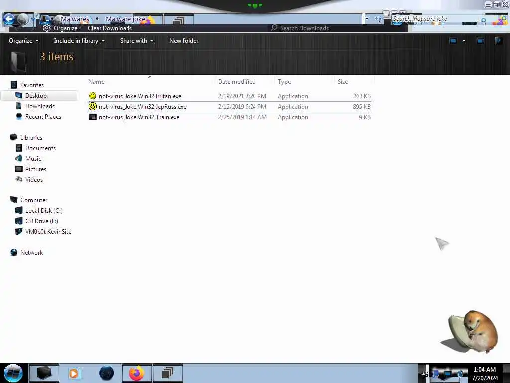Click the change view icon
The image size is (510, 383).
click(x=453, y=41)
